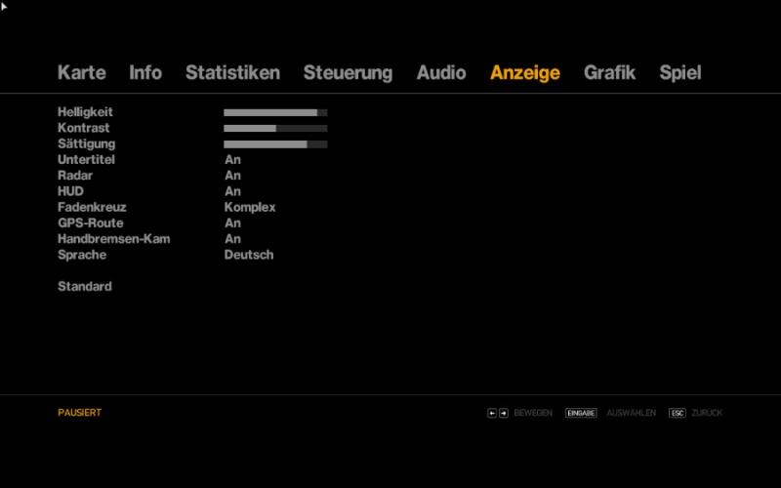The image size is (781, 488).
Task: Select the HUD option label
Action: (x=70, y=191)
